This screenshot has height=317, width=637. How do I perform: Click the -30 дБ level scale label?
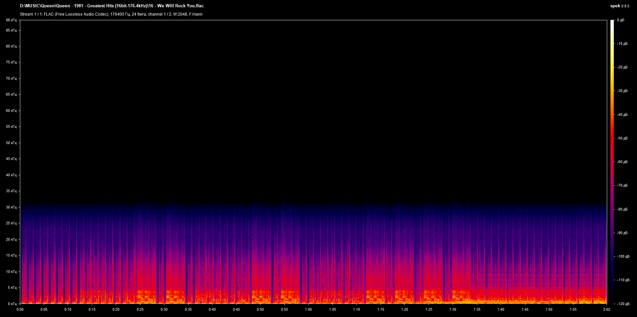click(622, 91)
